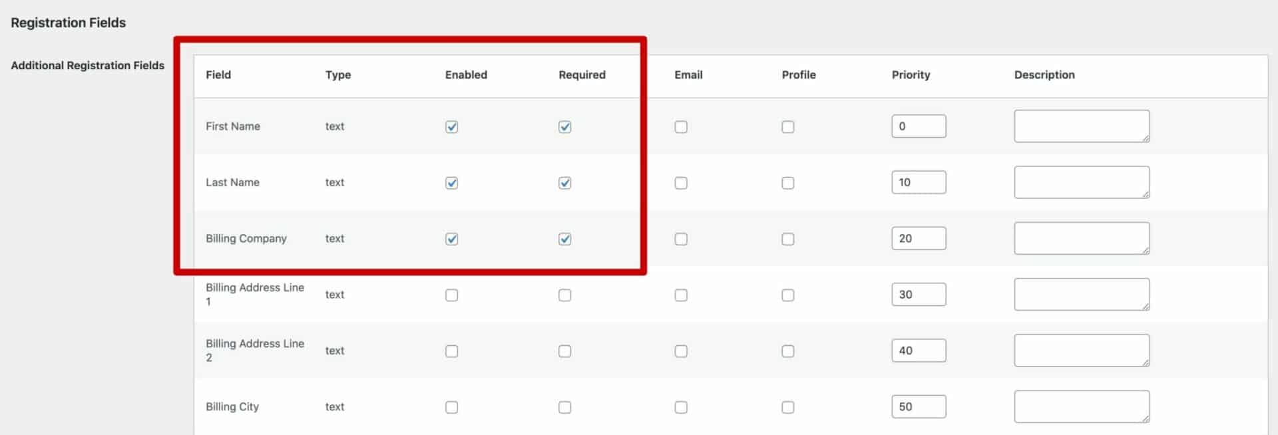
Task: Toggle Email for Billing Address Line 2
Action: (x=681, y=351)
